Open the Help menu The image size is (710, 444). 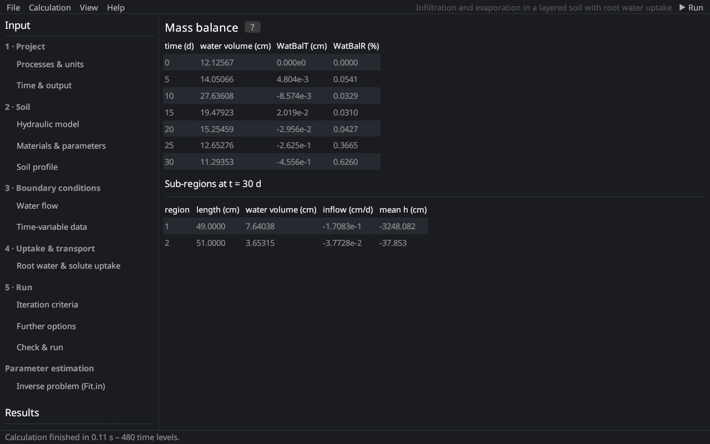(x=115, y=7)
